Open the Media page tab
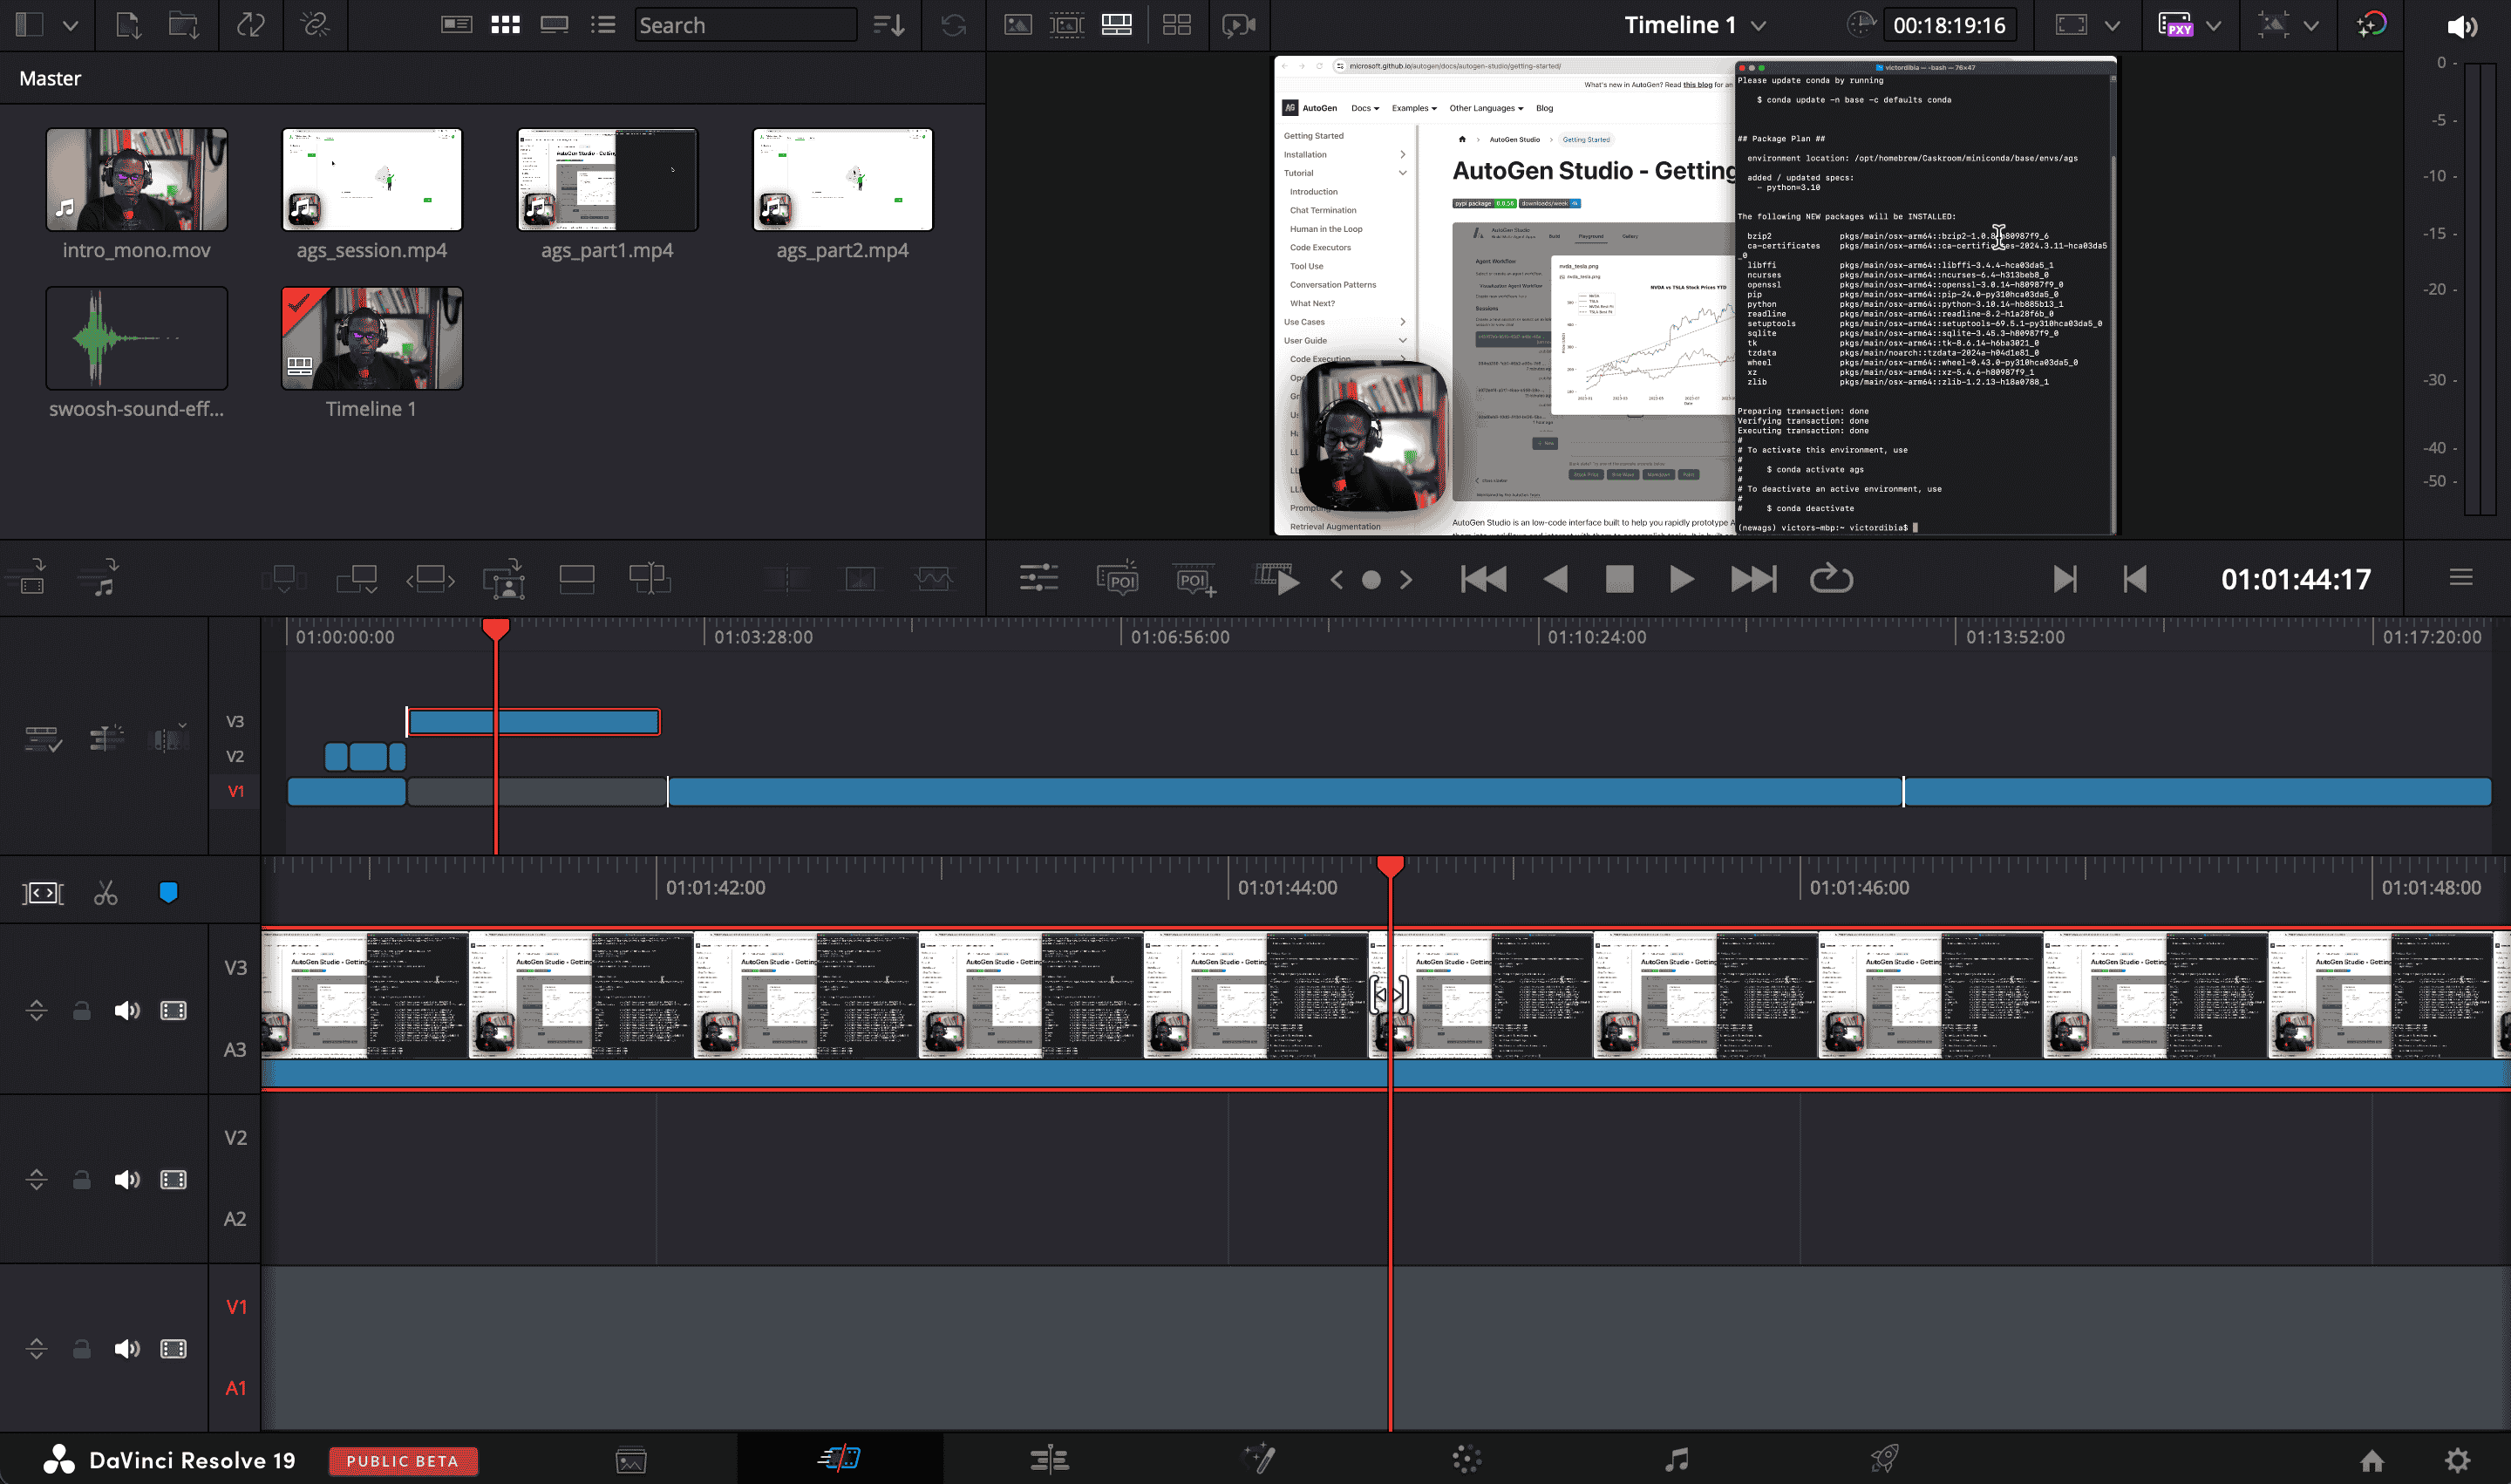This screenshot has height=1484, width=2511. [631, 1460]
